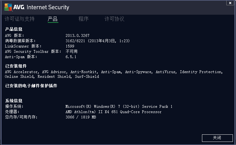The height and width of the screenshot is (145, 236).
Task: Click the 系统信息 heading
Action: pos(14,101)
